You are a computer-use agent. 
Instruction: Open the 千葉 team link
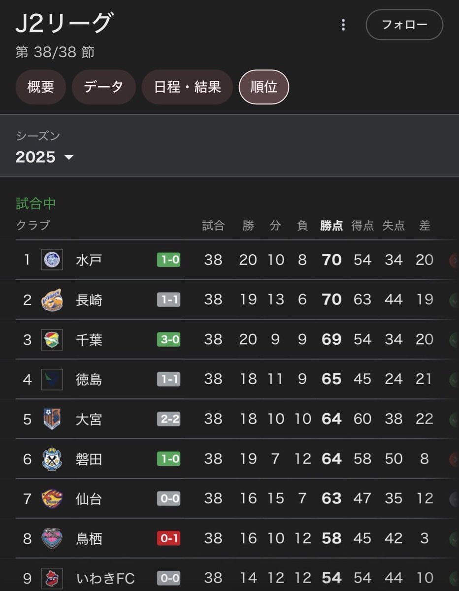point(89,339)
